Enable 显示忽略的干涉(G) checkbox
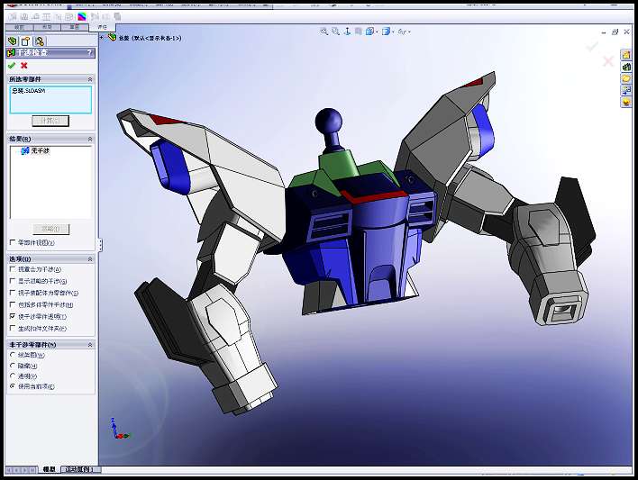Image resolution: width=638 pixels, height=480 pixels. (x=13, y=281)
